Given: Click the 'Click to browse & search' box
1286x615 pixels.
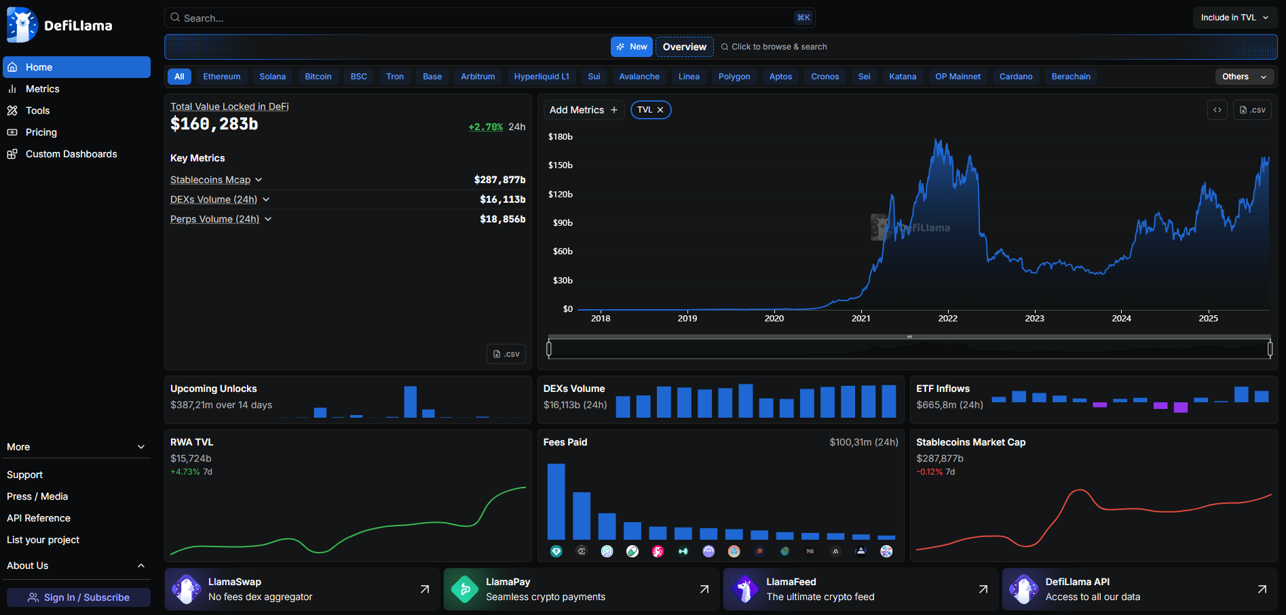Looking at the screenshot, I should coord(774,47).
